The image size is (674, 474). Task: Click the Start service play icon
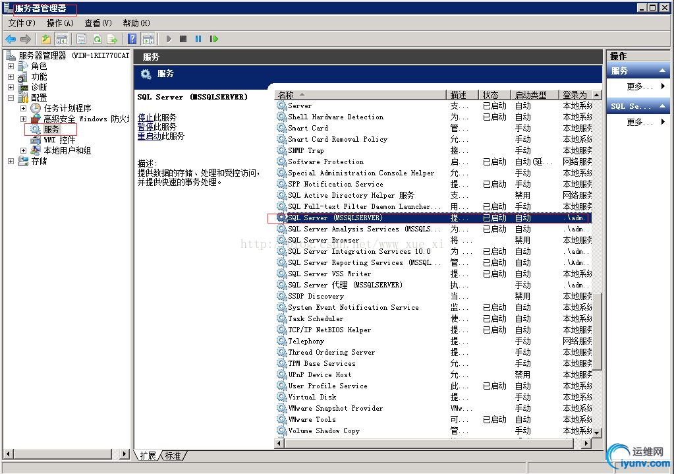(169, 39)
